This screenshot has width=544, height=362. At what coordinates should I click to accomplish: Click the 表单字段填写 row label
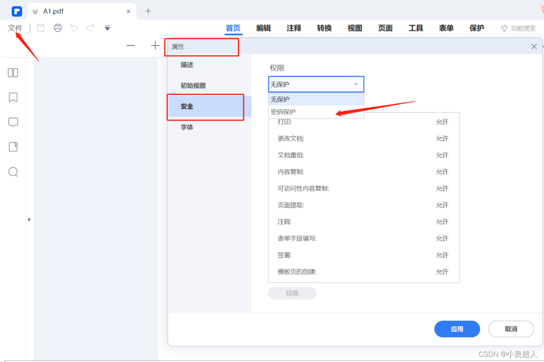tap(297, 238)
